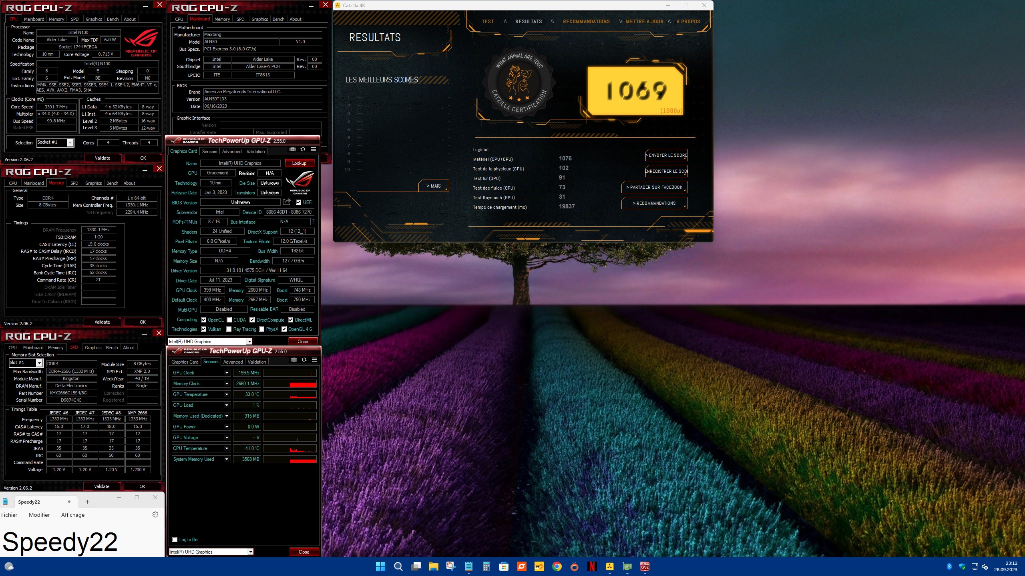Image resolution: width=1025 pixels, height=576 pixels.
Task: Launch Snipping Tool from taskbar
Action: coord(451,566)
